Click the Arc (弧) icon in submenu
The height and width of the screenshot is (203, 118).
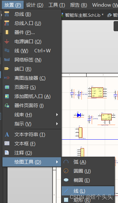click(x=66, y=162)
